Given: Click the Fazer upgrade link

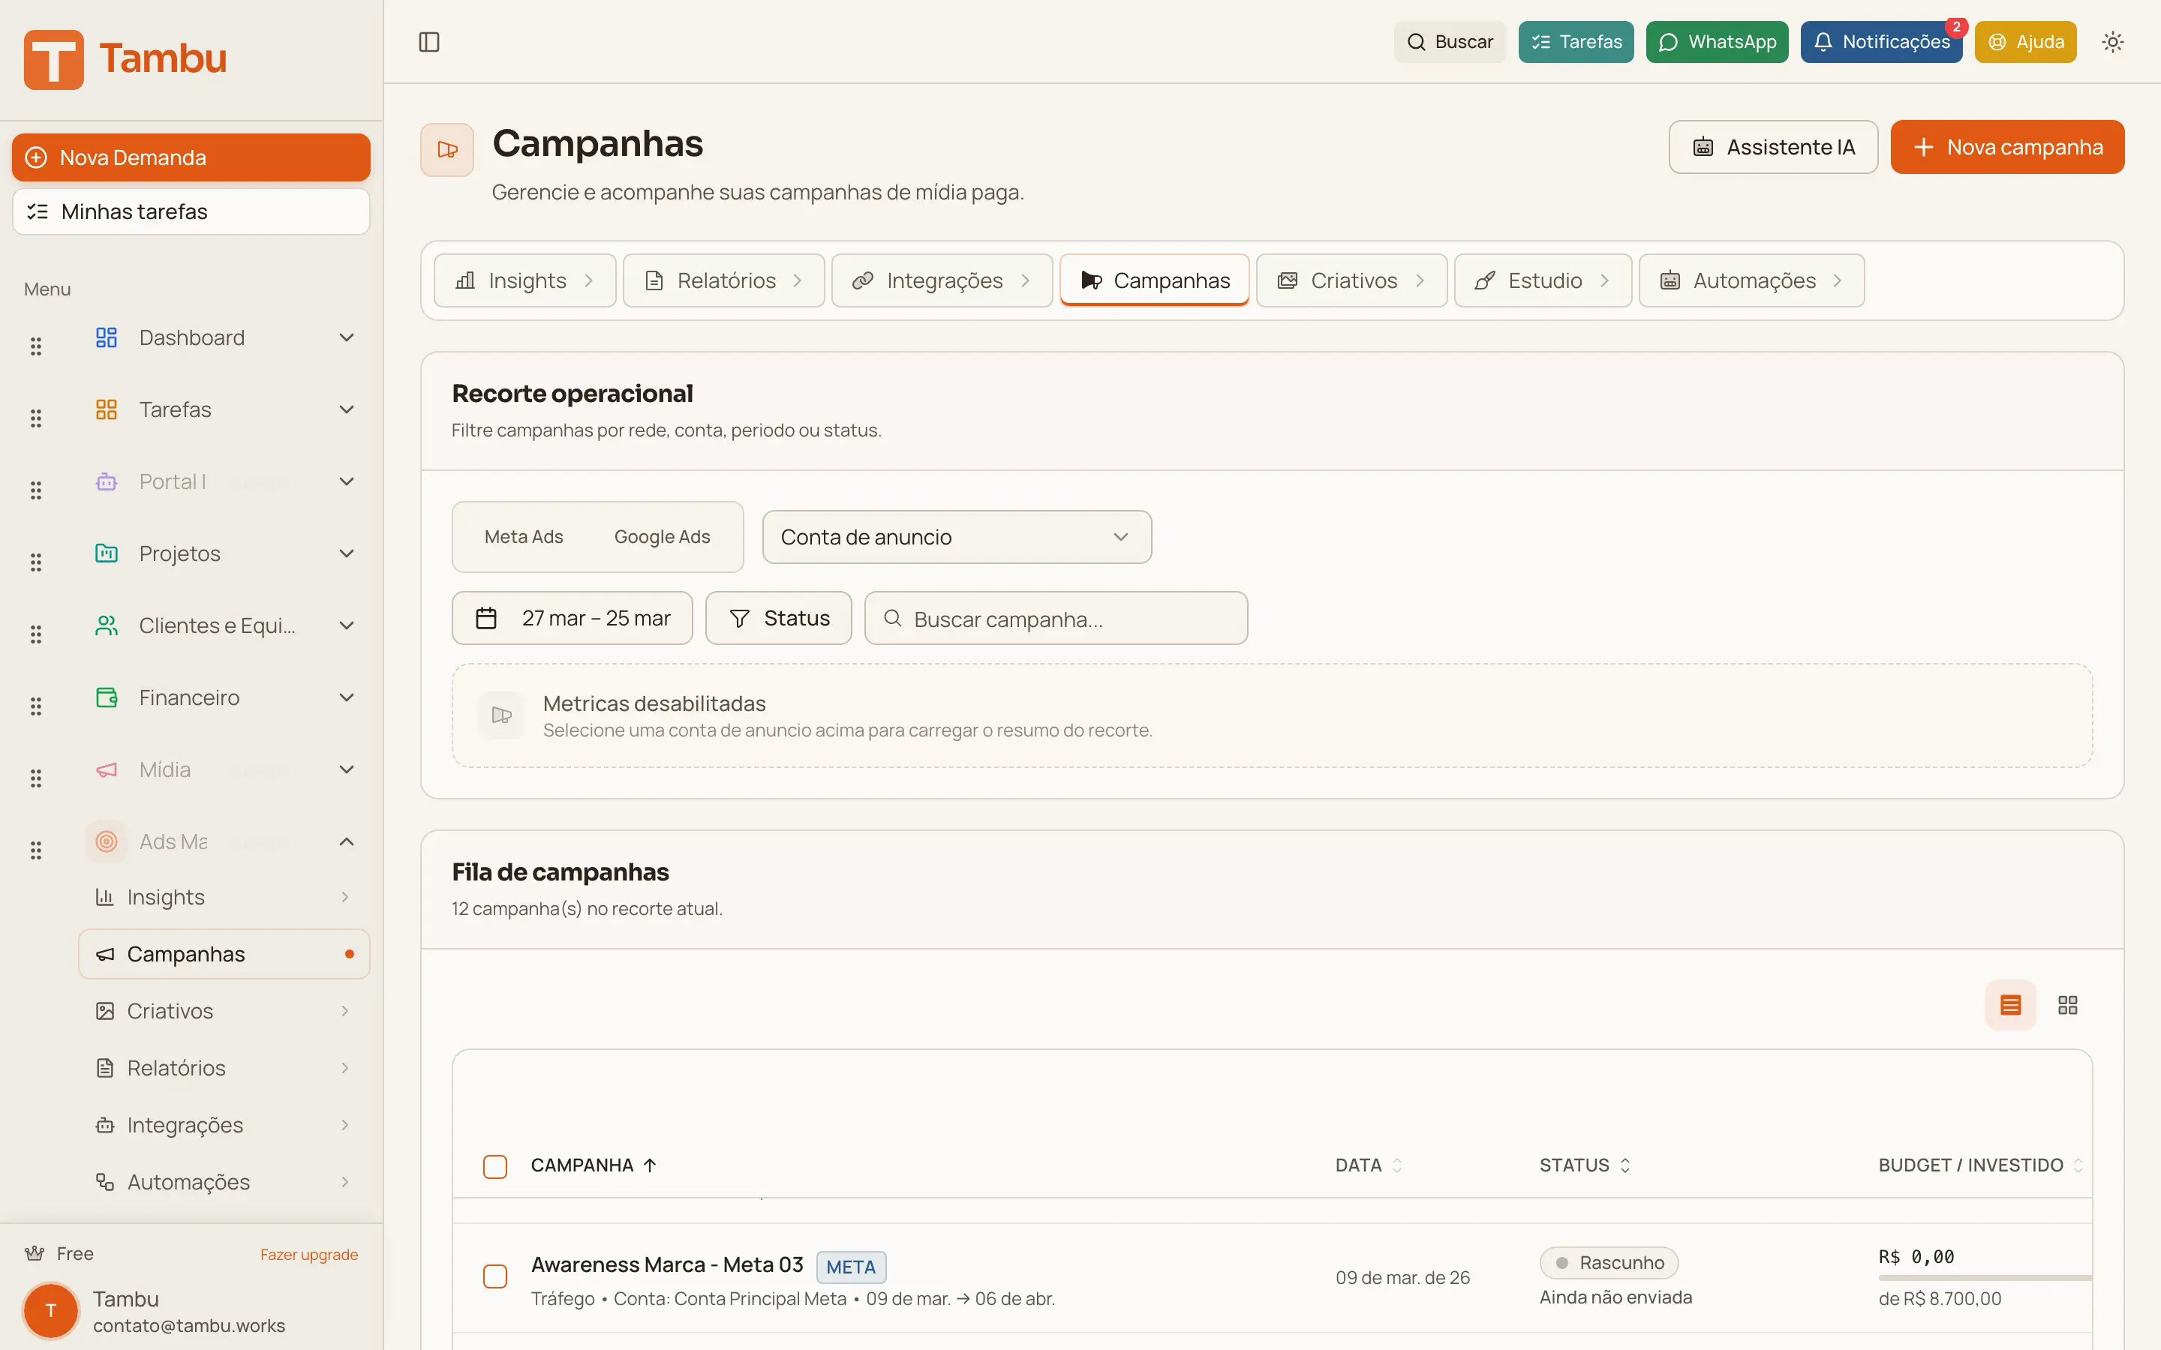Looking at the screenshot, I should (309, 1253).
